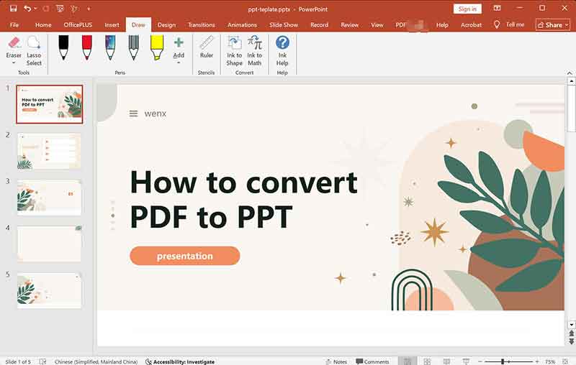Switch to Slide Sorter view icon
This screenshot has width=576, height=365.
427,361
